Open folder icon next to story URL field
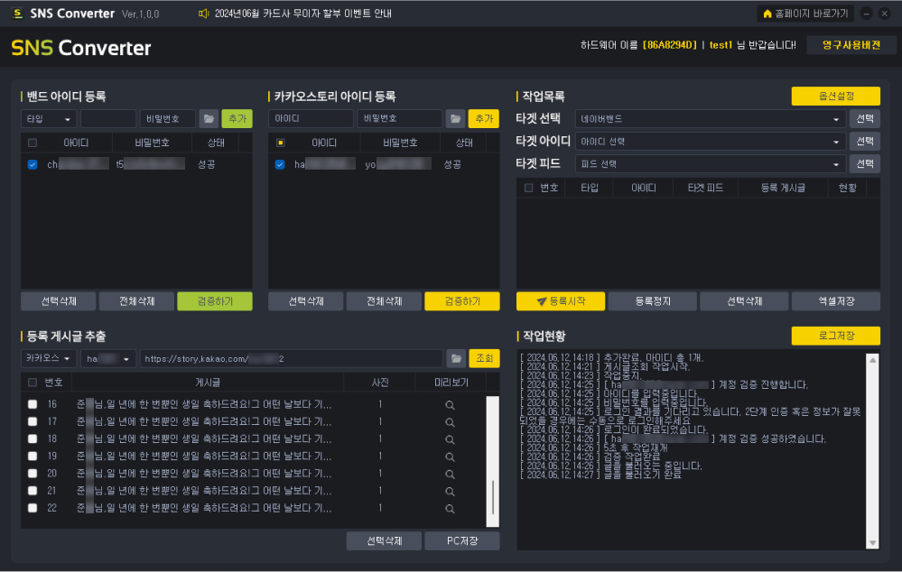This screenshot has height=572, width=902. pos(456,358)
